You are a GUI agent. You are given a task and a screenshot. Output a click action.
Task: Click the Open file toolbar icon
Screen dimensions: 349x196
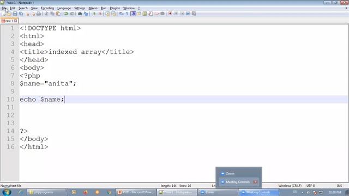[x=9, y=14]
